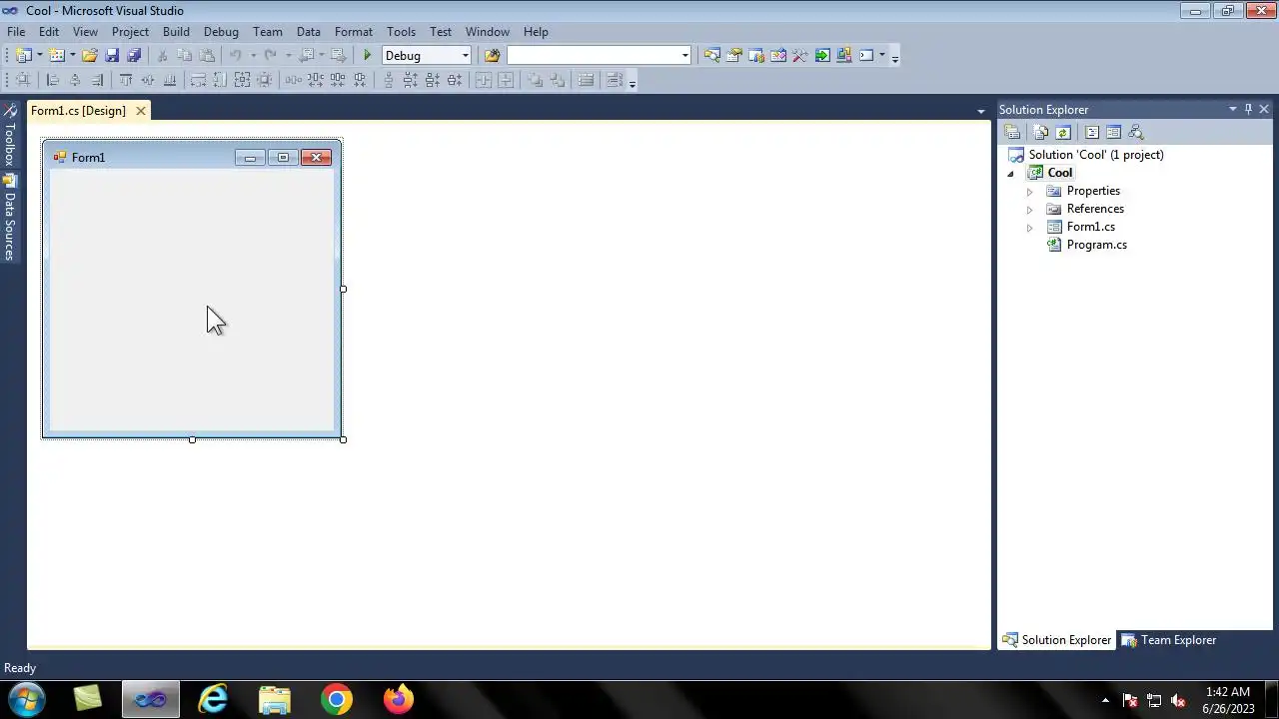The height and width of the screenshot is (719, 1279).
Task: Click the Save All icon
Action: (134, 56)
